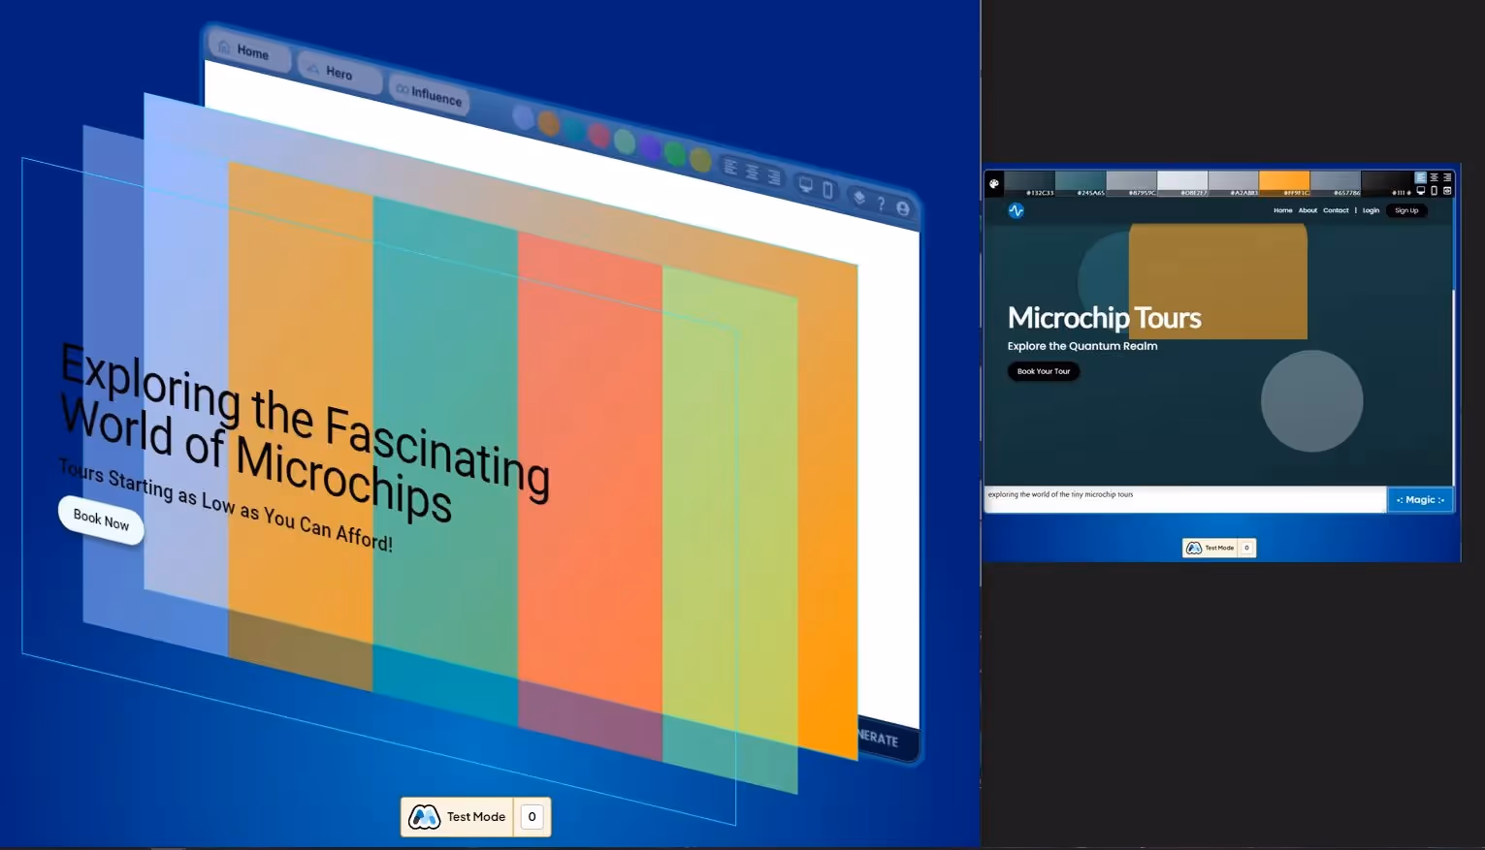The height and width of the screenshot is (850, 1485).
Task: Click the small Test Mode logo under the right preview
Action: tap(1194, 548)
